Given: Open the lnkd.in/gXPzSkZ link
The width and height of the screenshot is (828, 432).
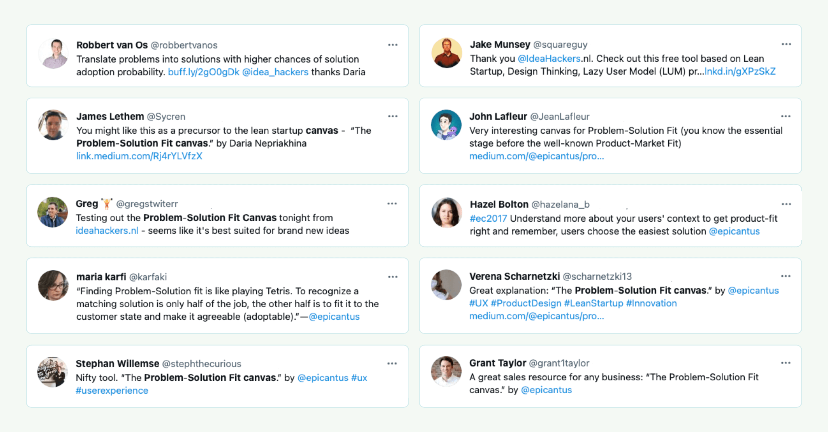Looking at the screenshot, I should click(740, 71).
